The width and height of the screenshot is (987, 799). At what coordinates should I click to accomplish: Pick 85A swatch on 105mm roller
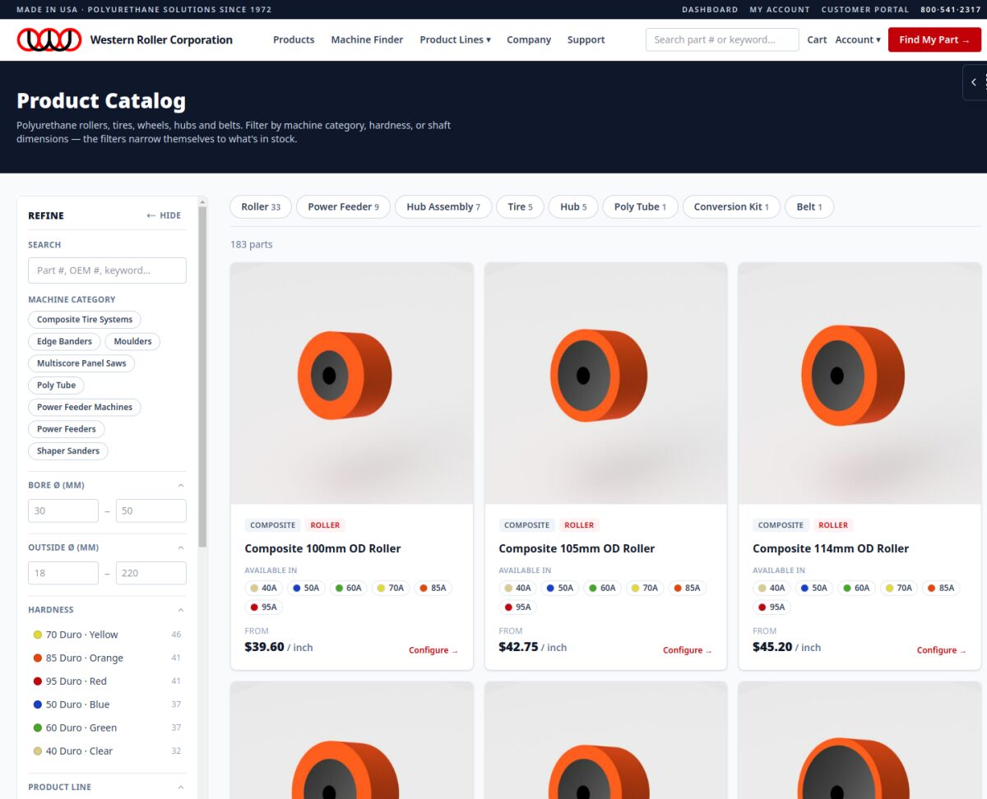pos(686,588)
